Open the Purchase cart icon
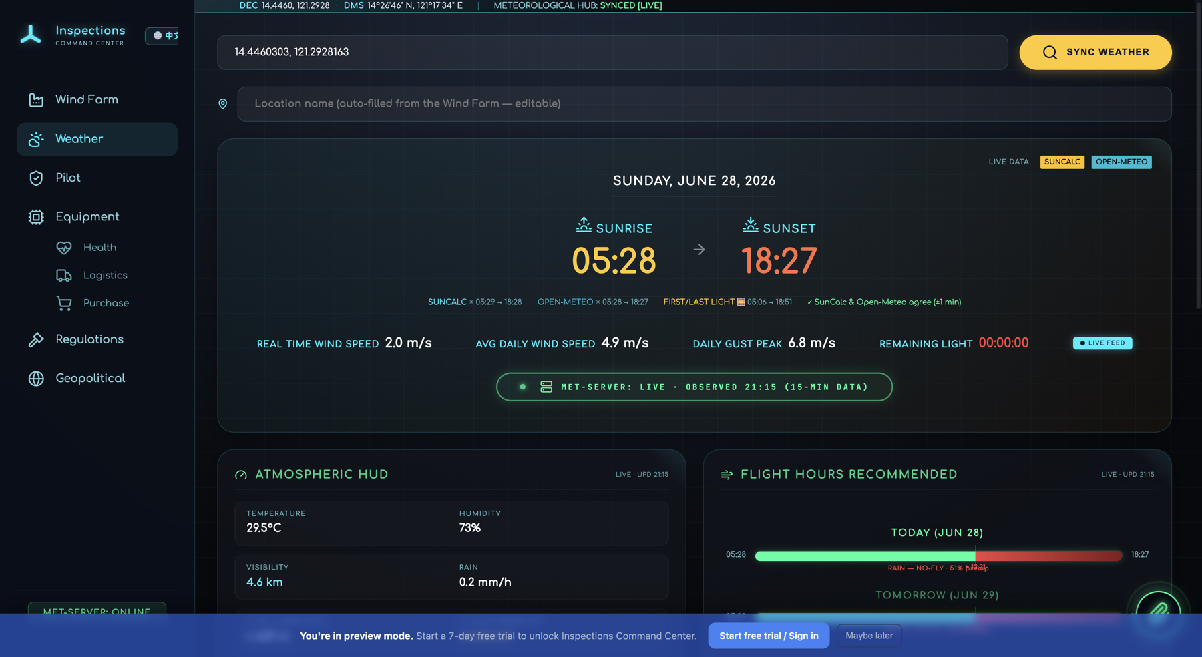1202x657 pixels. pos(64,304)
